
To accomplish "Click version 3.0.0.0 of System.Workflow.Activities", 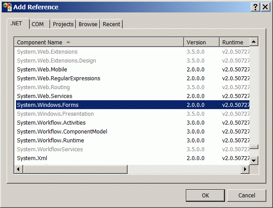I will click(x=196, y=122).
